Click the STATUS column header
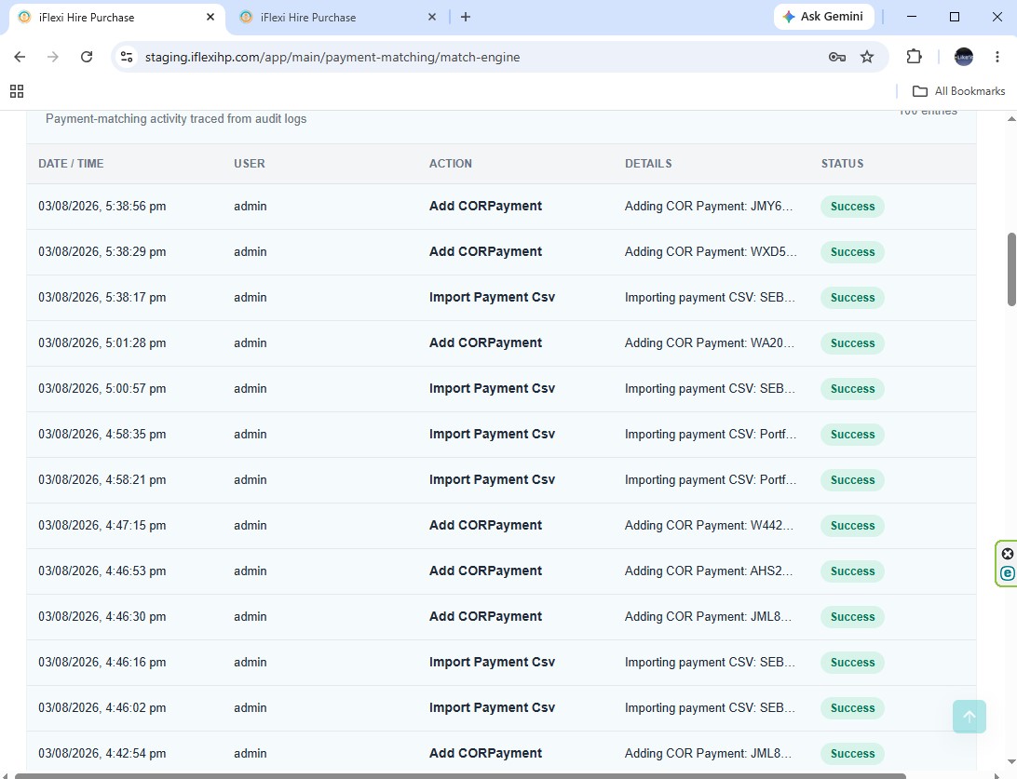Viewport: 1017px width, 779px height. tap(842, 164)
